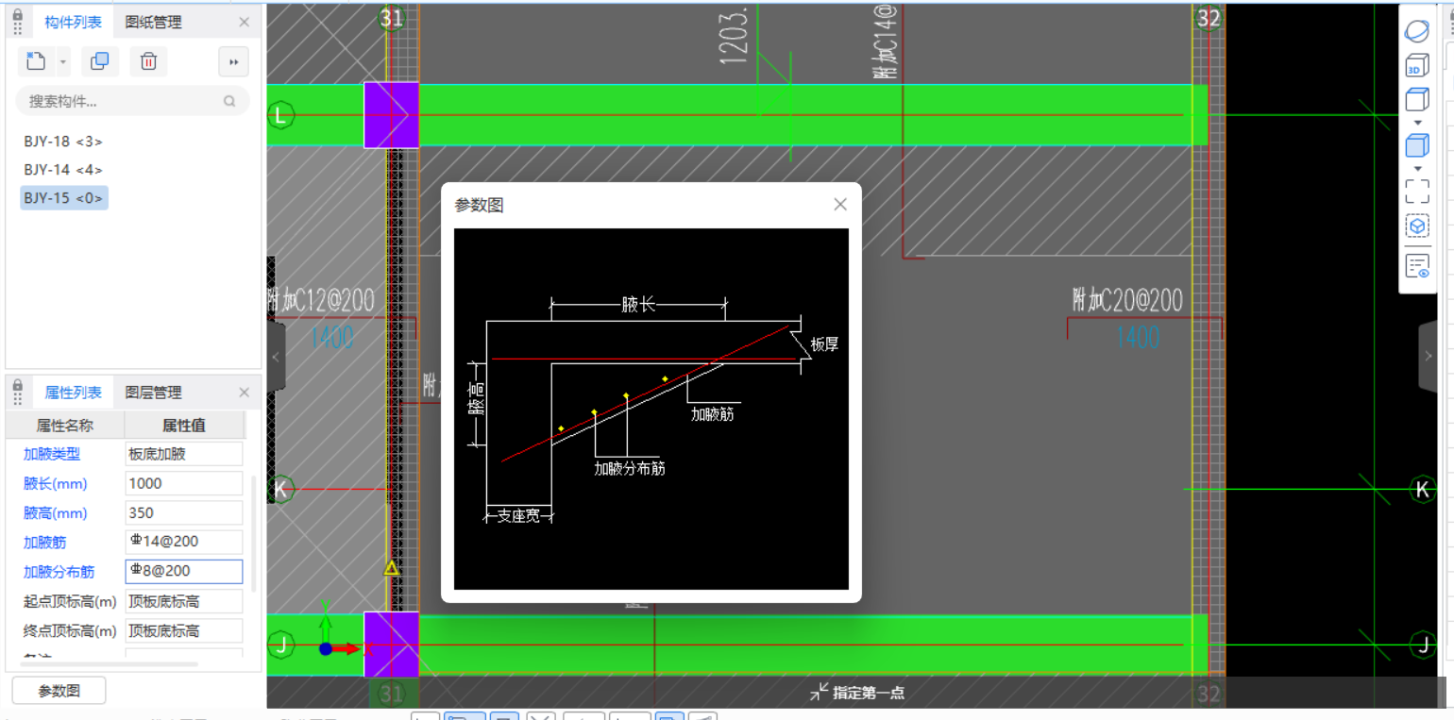Switch to 属性列表 tab
The image size is (1454, 720).
(x=73, y=393)
